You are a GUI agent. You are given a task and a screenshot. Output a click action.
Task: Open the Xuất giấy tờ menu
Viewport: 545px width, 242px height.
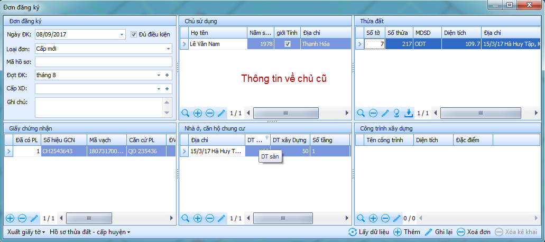pyautogui.click(x=25, y=232)
